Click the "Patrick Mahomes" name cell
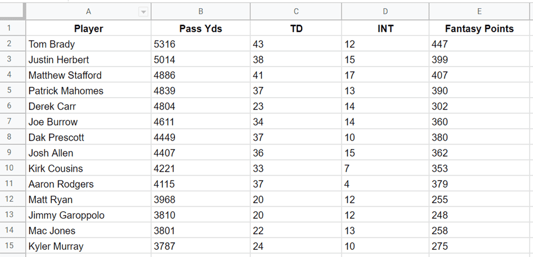Image resolution: width=533 pixels, height=257 pixels. click(89, 91)
